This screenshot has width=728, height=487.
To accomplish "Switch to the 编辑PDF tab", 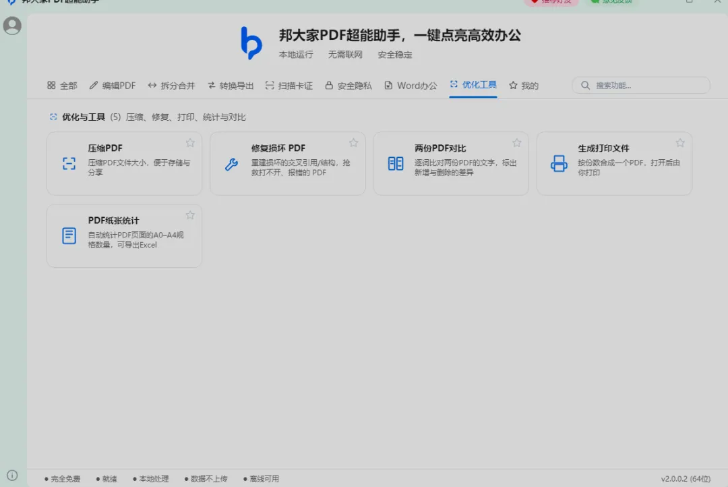I will 113,86.
